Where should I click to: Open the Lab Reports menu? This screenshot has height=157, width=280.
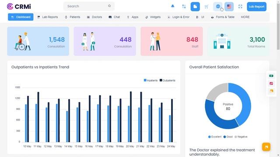48,17
